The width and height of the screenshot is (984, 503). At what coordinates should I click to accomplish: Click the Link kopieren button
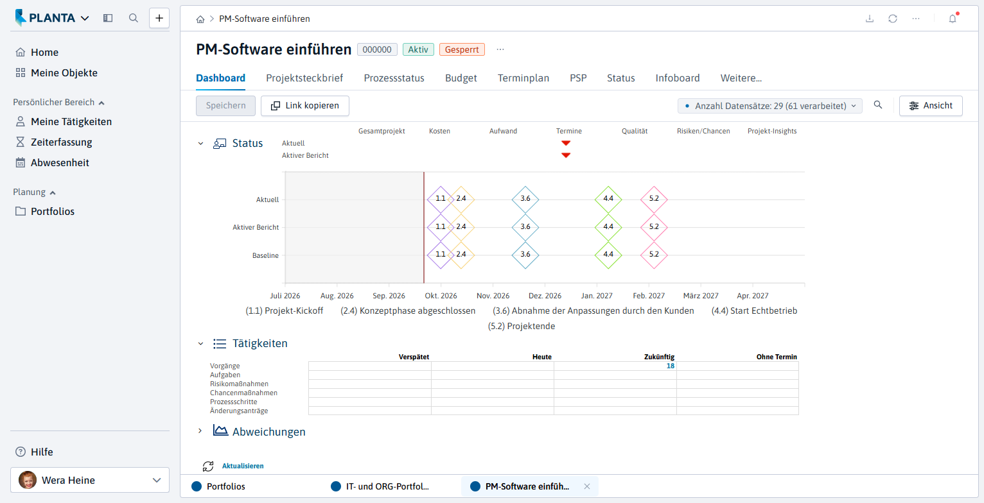pos(304,106)
